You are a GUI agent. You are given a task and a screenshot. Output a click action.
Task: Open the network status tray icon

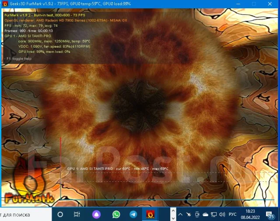pyautogui.click(x=213, y=214)
